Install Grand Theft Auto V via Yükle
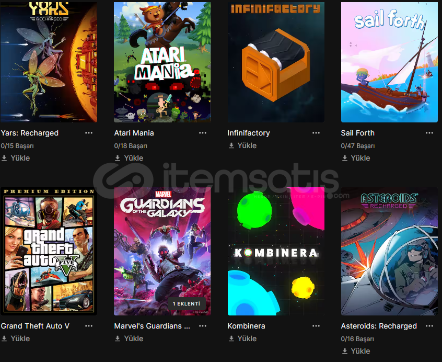Viewport: 442px width, 362px height. pos(16,338)
